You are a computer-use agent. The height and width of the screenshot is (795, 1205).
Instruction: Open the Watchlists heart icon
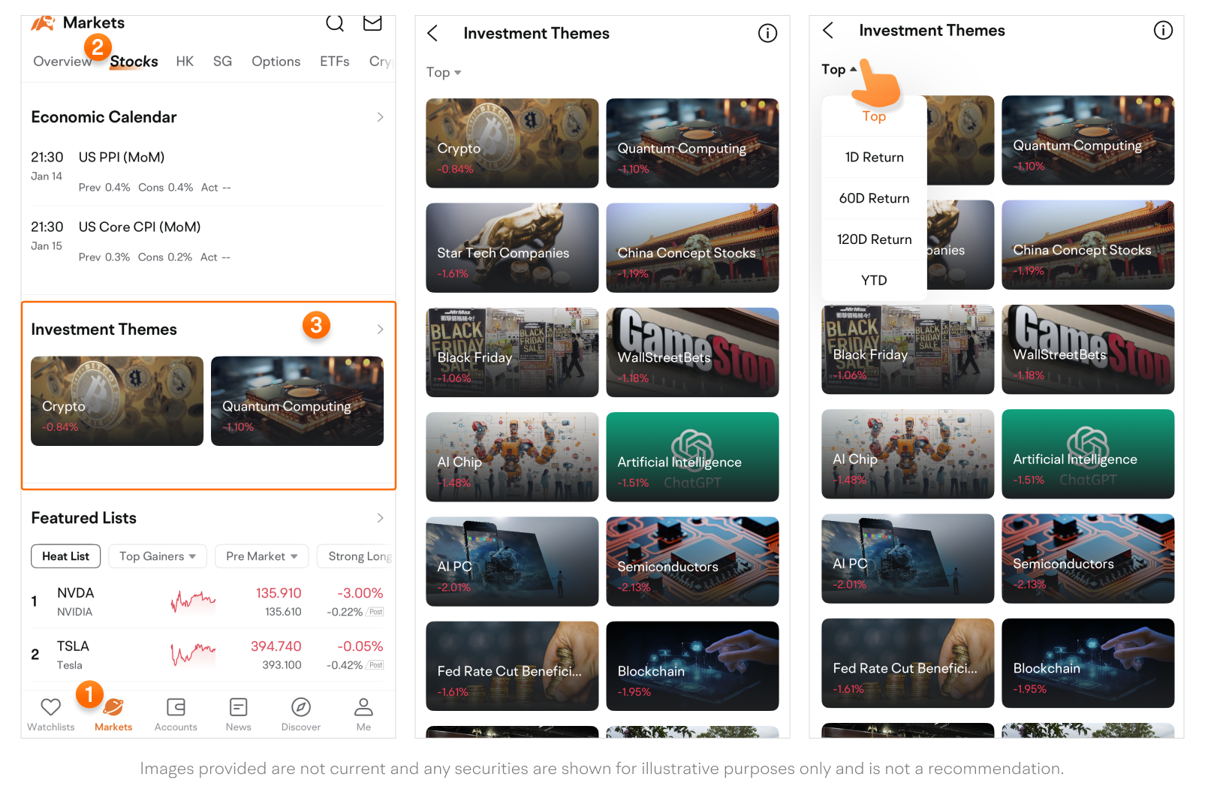coord(51,707)
